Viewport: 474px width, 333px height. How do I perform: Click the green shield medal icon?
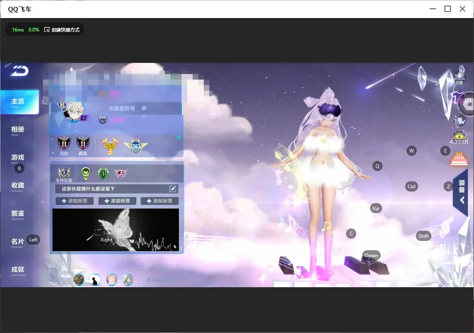pos(86,173)
